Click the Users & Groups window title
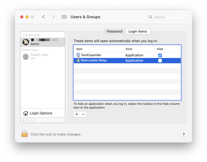The width and height of the screenshot is (207, 162). 85,17
